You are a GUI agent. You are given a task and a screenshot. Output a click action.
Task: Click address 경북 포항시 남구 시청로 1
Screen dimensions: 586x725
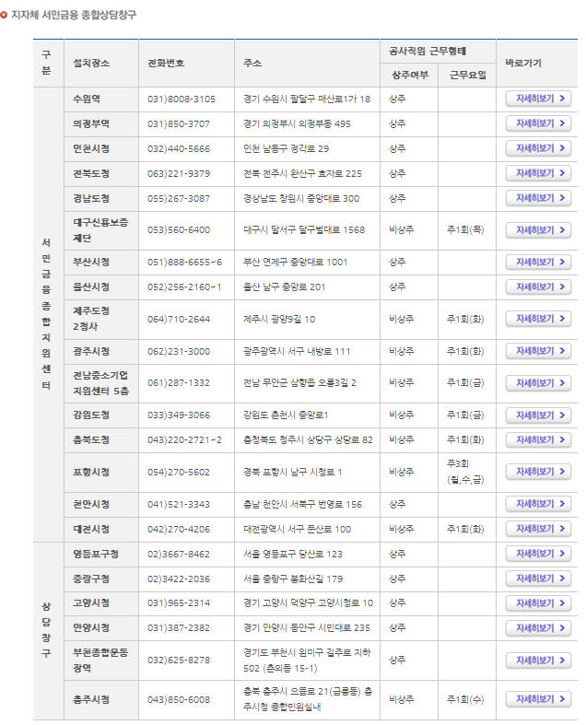[x=292, y=472]
